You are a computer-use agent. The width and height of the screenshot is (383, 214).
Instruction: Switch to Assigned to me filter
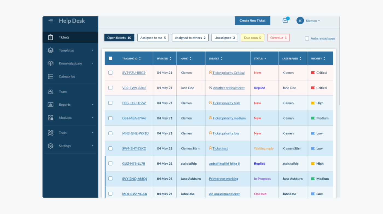(153, 38)
